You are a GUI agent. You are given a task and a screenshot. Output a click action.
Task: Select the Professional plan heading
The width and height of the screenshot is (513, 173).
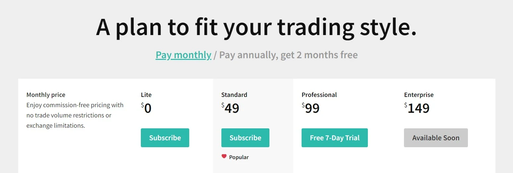point(319,95)
